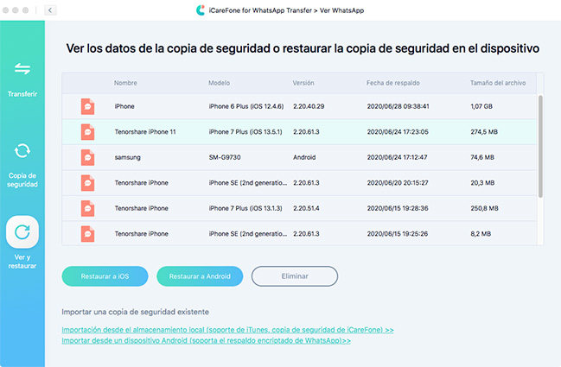The height and width of the screenshot is (367, 561).
Task: Click the SM-G9730 model cell
Action: [x=225, y=157]
